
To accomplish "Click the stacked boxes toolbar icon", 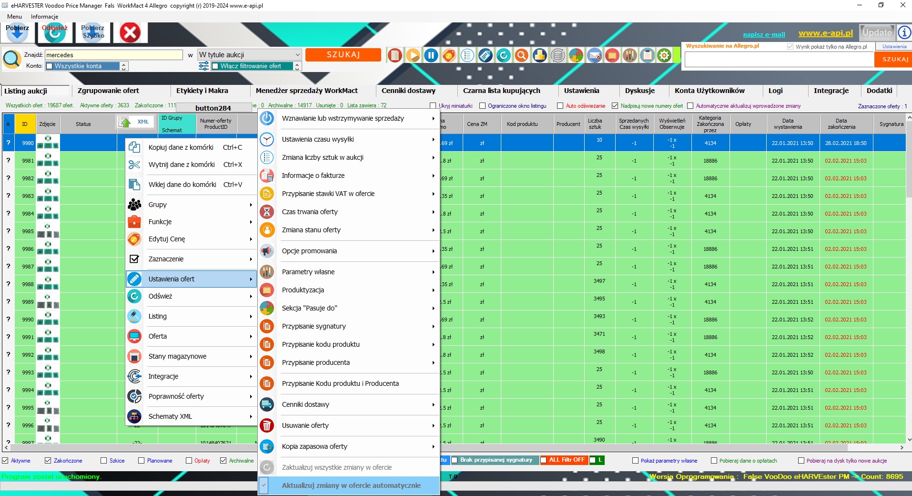I will click(540, 55).
